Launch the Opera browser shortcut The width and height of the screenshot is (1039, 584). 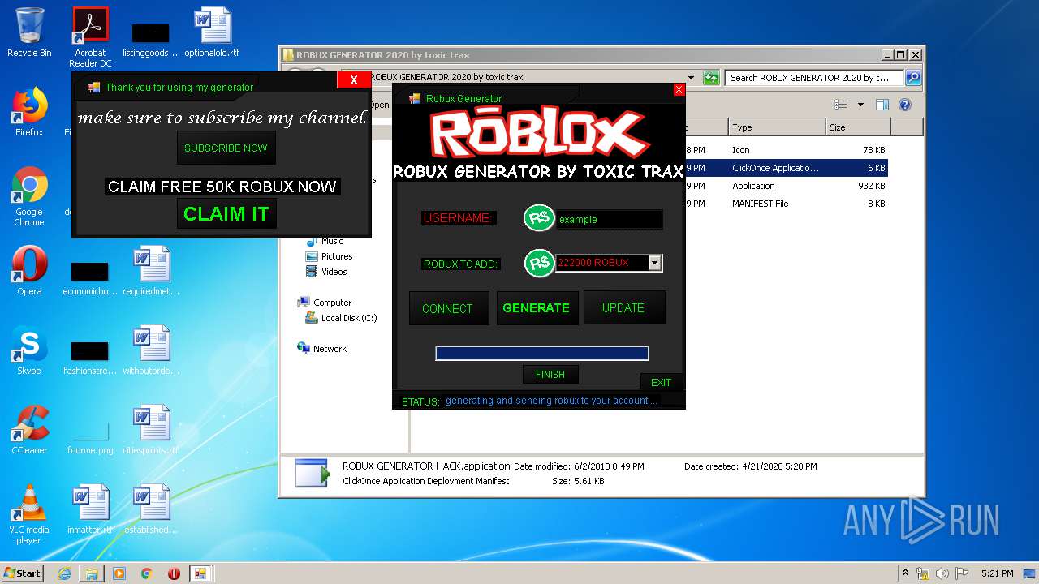tap(29, 271)
